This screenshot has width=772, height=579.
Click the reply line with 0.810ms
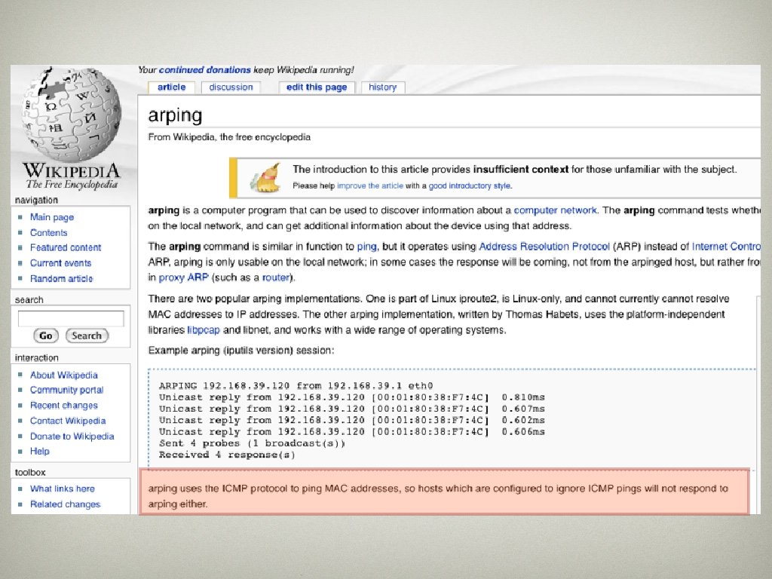[x=351, y=397]
